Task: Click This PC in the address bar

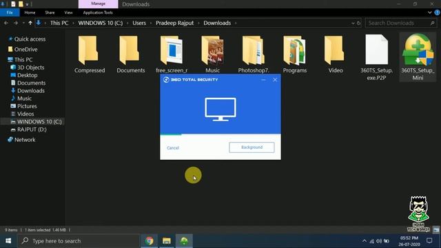Action: click(x=59, y=23)
